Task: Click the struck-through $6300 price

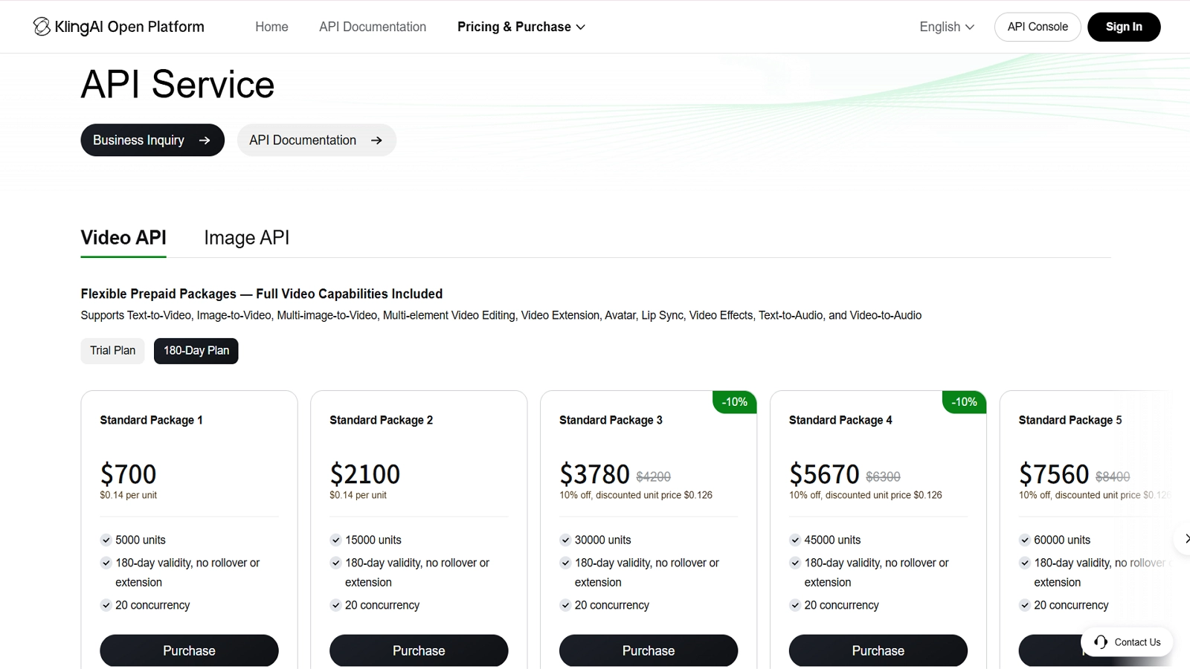Action: [884, 476]
